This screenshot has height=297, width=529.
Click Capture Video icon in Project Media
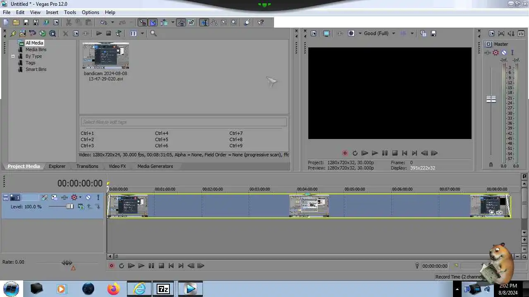(23, 33)
